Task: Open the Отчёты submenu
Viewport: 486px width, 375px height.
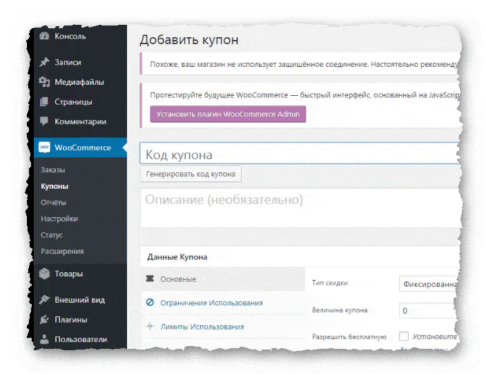Action: (54, 203)
